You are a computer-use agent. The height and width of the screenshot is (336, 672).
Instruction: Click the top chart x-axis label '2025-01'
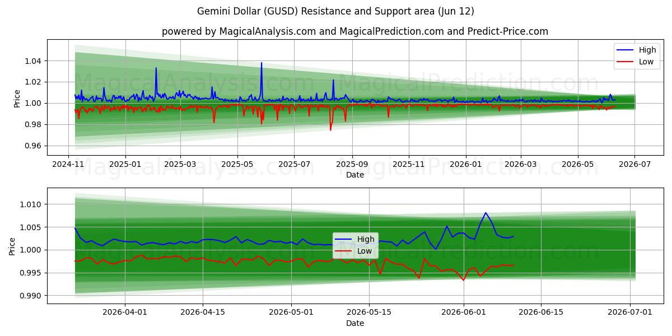click(125, 165)
